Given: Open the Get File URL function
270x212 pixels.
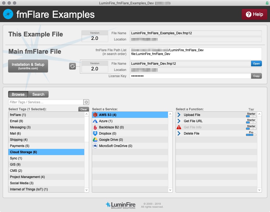Looking at the screenshot, I should (x=217, y=121).
